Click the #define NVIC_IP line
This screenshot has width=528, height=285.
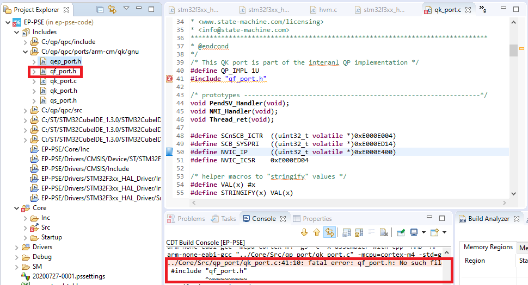click(293, 152)
